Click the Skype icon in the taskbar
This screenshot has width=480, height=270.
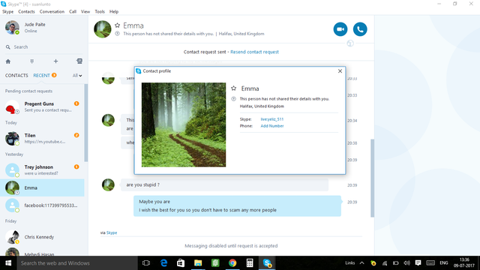(x=267, y=263)
